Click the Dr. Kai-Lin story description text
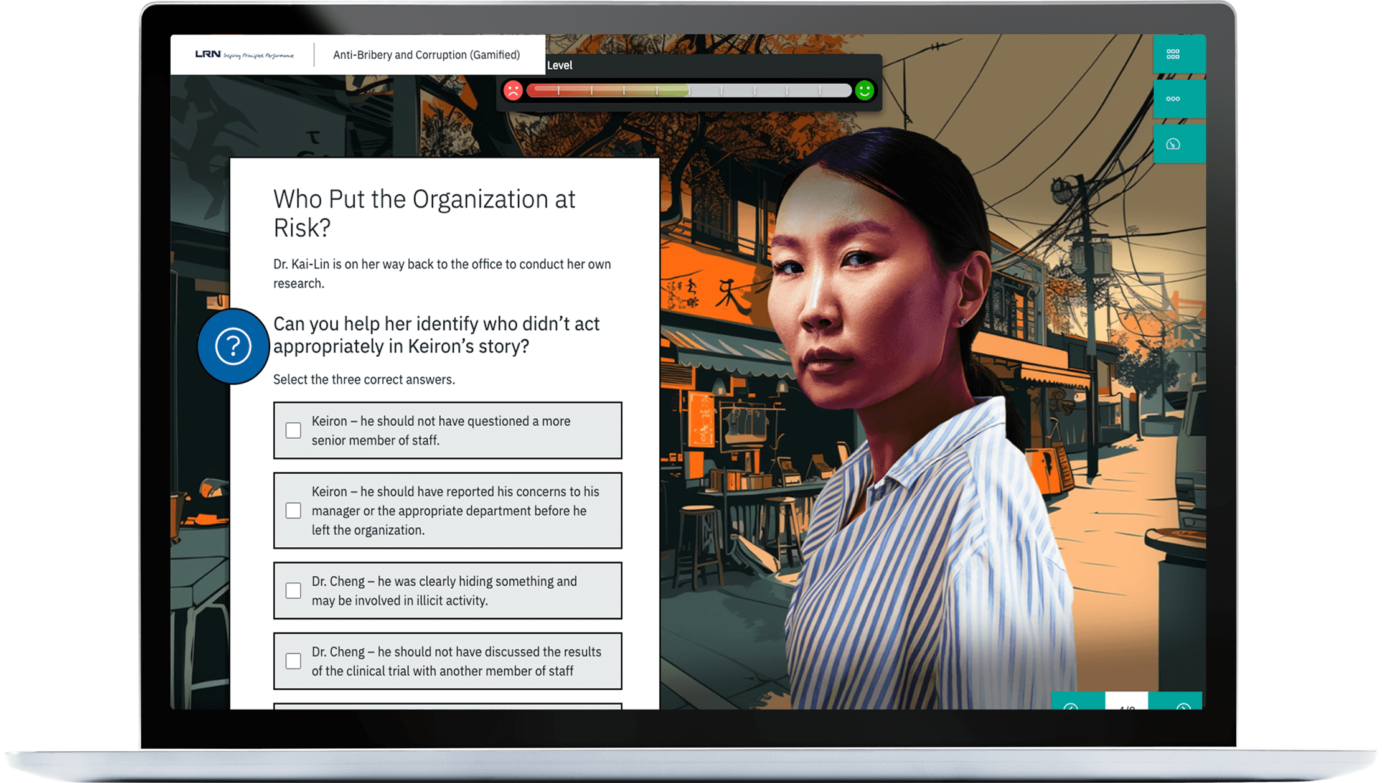This screenshot has width=1382, height=783. (441, 273)
